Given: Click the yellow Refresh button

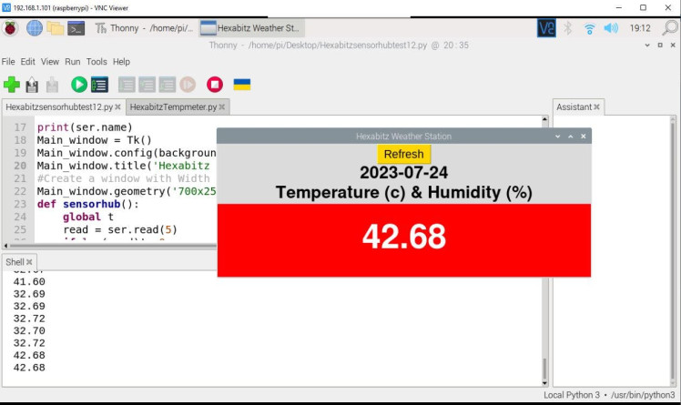Looking at the screenshot, I should 404,154.
